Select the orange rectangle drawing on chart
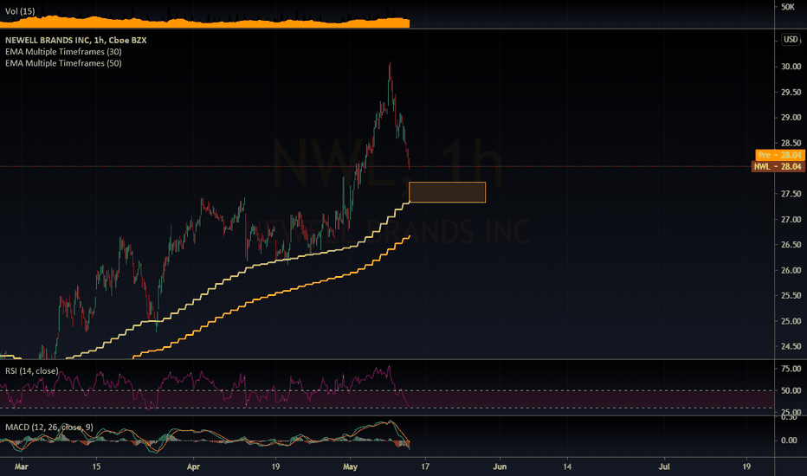 (x=448, y=192)
